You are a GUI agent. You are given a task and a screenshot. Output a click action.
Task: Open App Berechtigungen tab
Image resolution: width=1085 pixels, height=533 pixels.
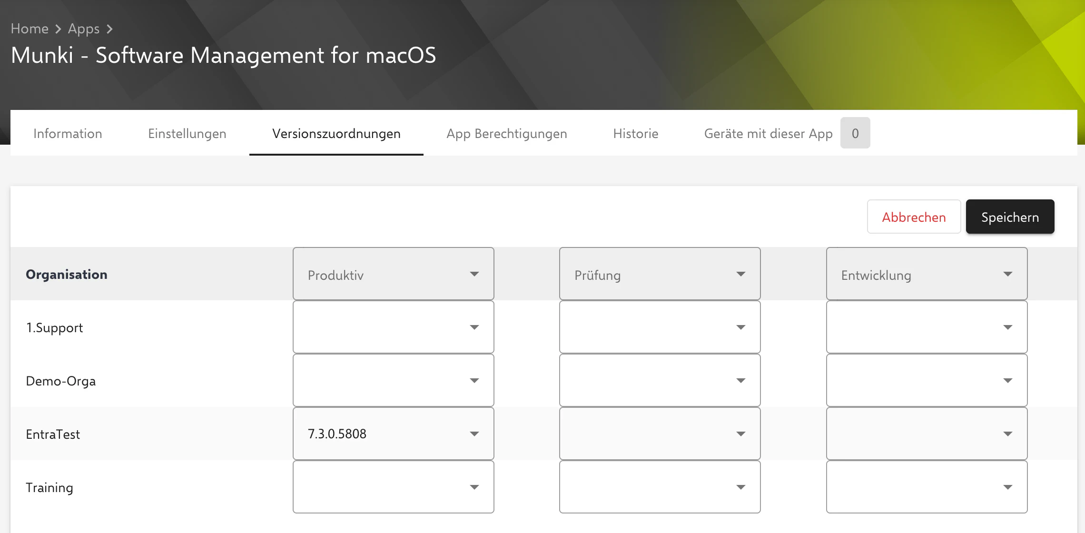(507, 133)
